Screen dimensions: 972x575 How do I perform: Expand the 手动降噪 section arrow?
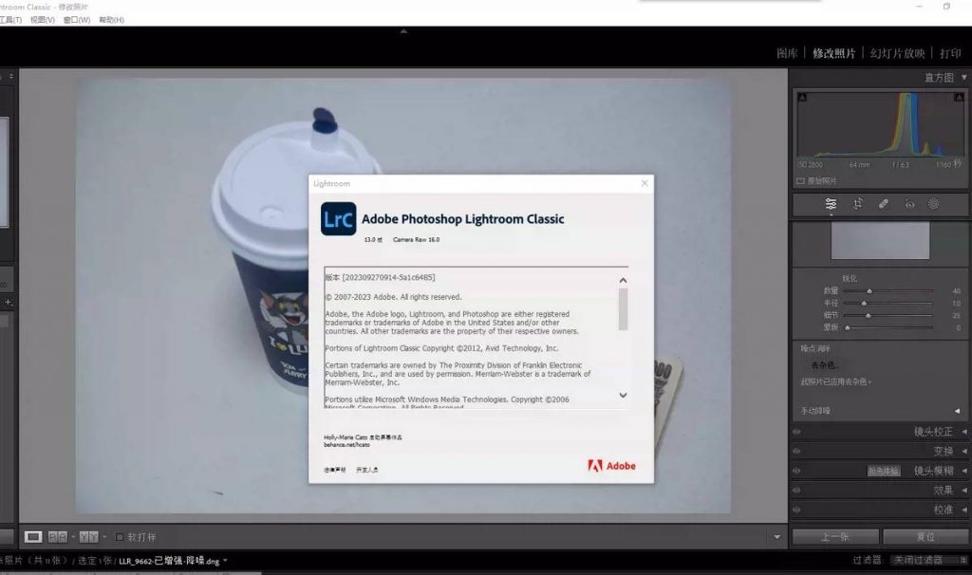957,409
